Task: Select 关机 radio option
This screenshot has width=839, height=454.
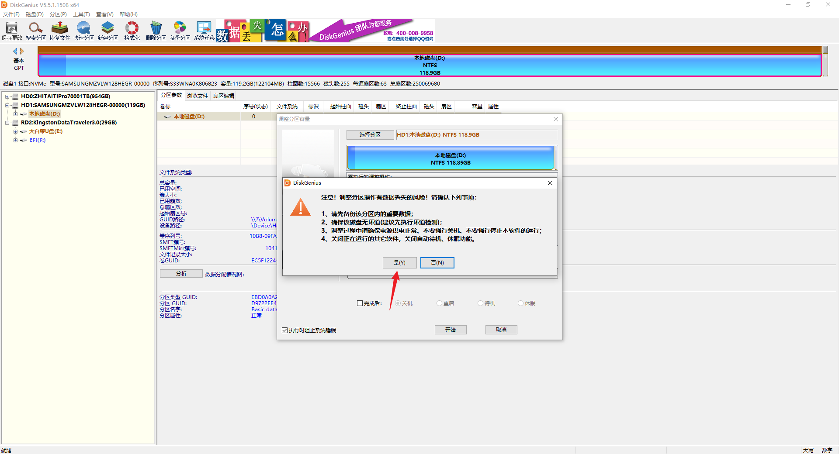Action: click(398, 303)
